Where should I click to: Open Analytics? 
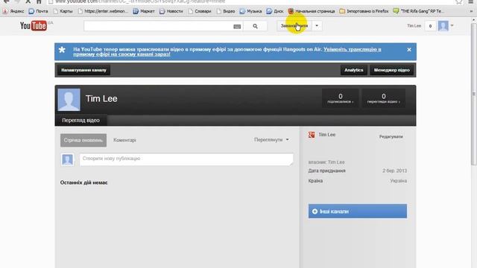354,70
